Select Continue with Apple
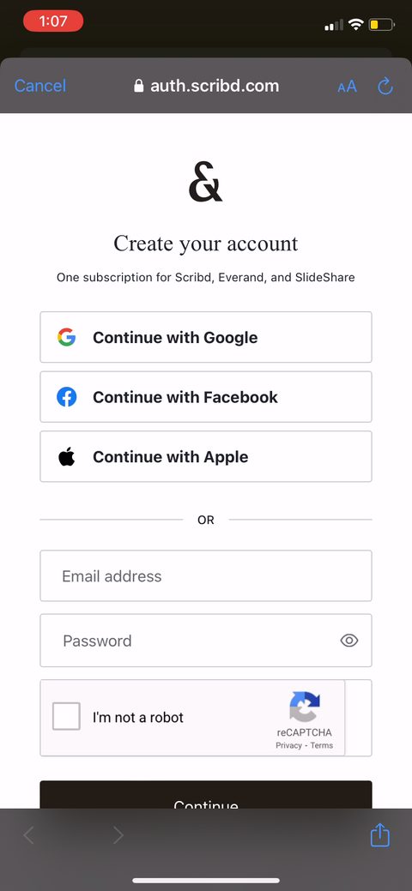This screenshot has width=412, height=891. (x=206, y=456)
